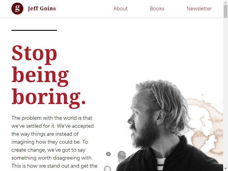Go to the Books section
Image resolution: width=228 pixels, height=171 pixels.
coord(157,9)
